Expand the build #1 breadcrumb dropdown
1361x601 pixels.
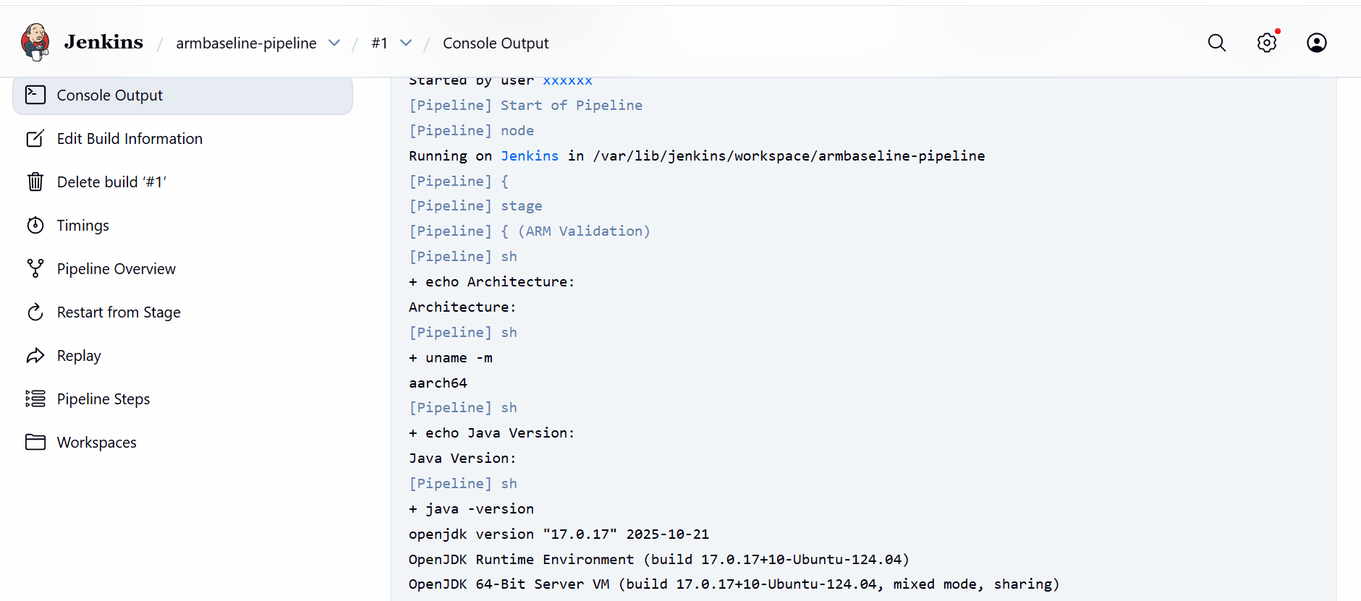(406, 43)
